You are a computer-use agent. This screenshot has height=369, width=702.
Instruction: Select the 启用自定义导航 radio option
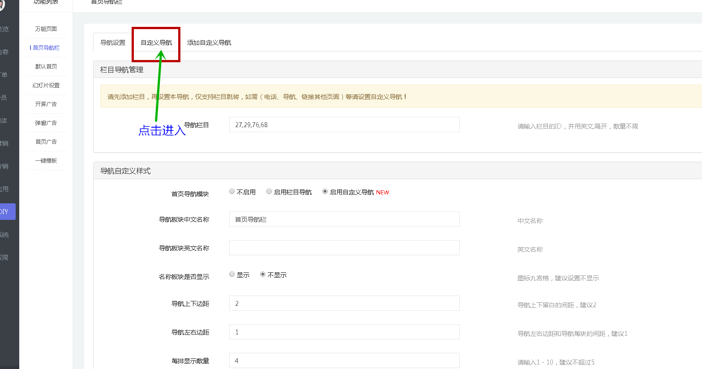[x=325, y=192]
